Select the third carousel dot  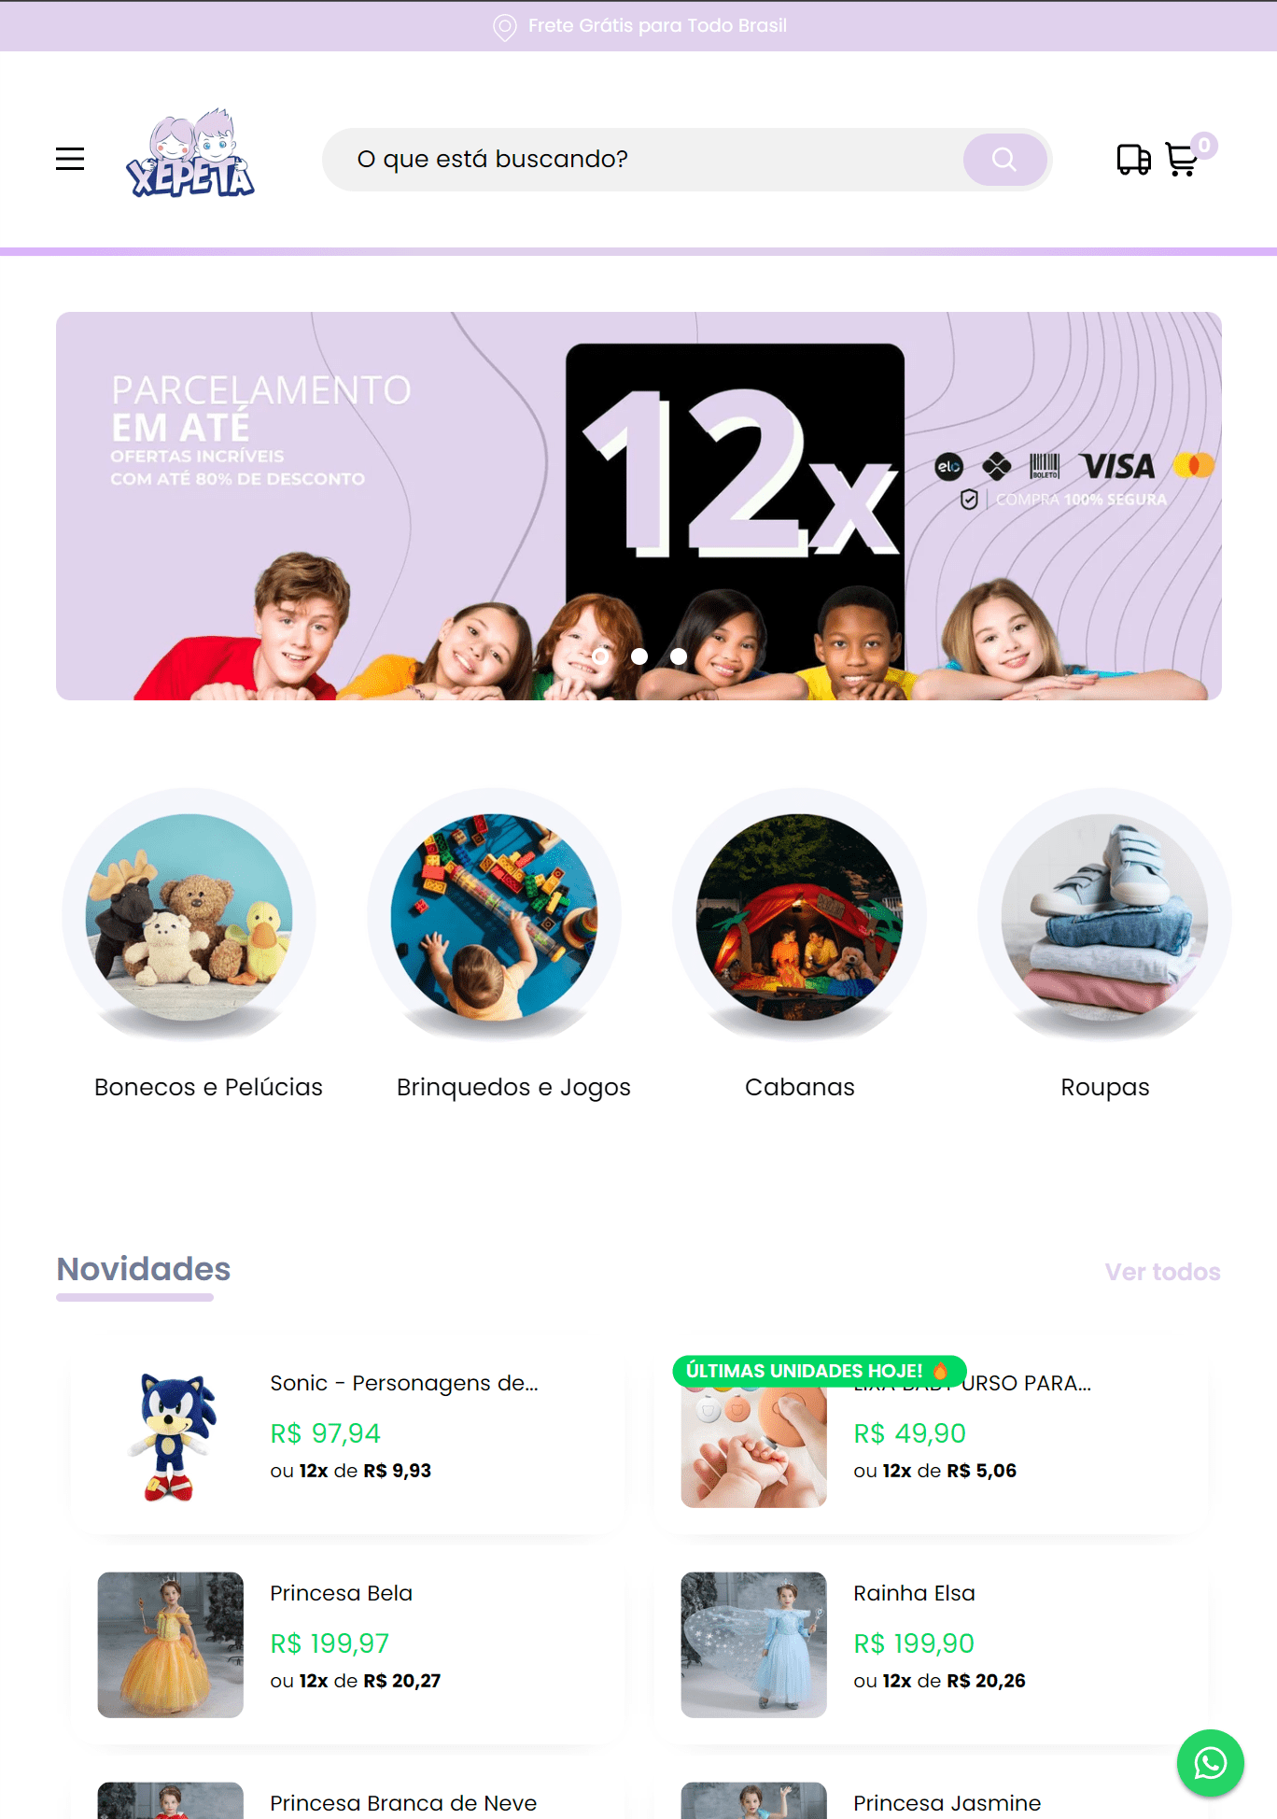[679, 656]
